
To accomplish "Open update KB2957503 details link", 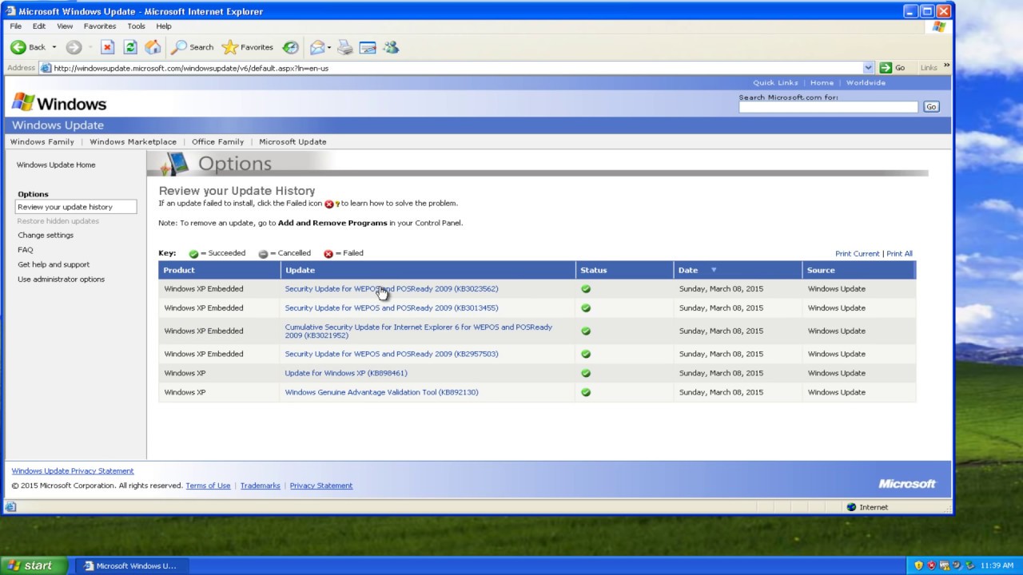I will click(392, 354).
